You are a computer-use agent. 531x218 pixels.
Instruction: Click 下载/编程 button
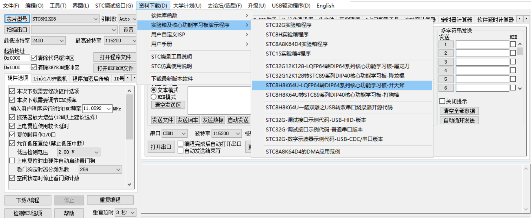coord(28,200)
